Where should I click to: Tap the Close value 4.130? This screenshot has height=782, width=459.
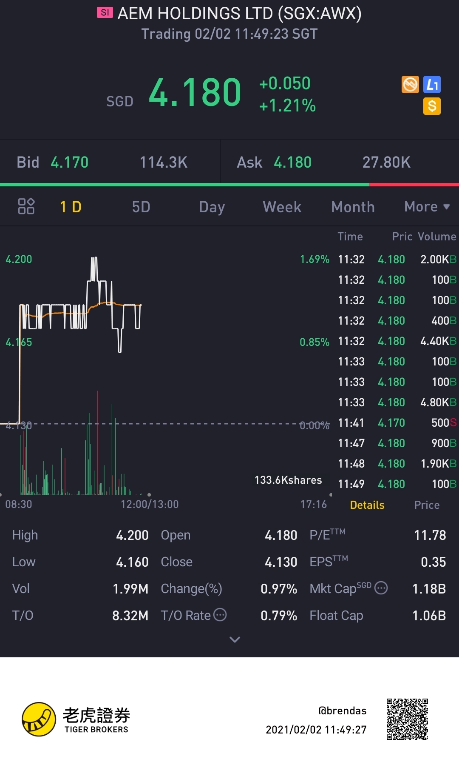click(281, 562)
